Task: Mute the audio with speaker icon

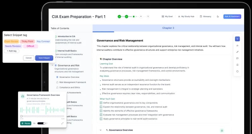Action: (x=34, y=123)
